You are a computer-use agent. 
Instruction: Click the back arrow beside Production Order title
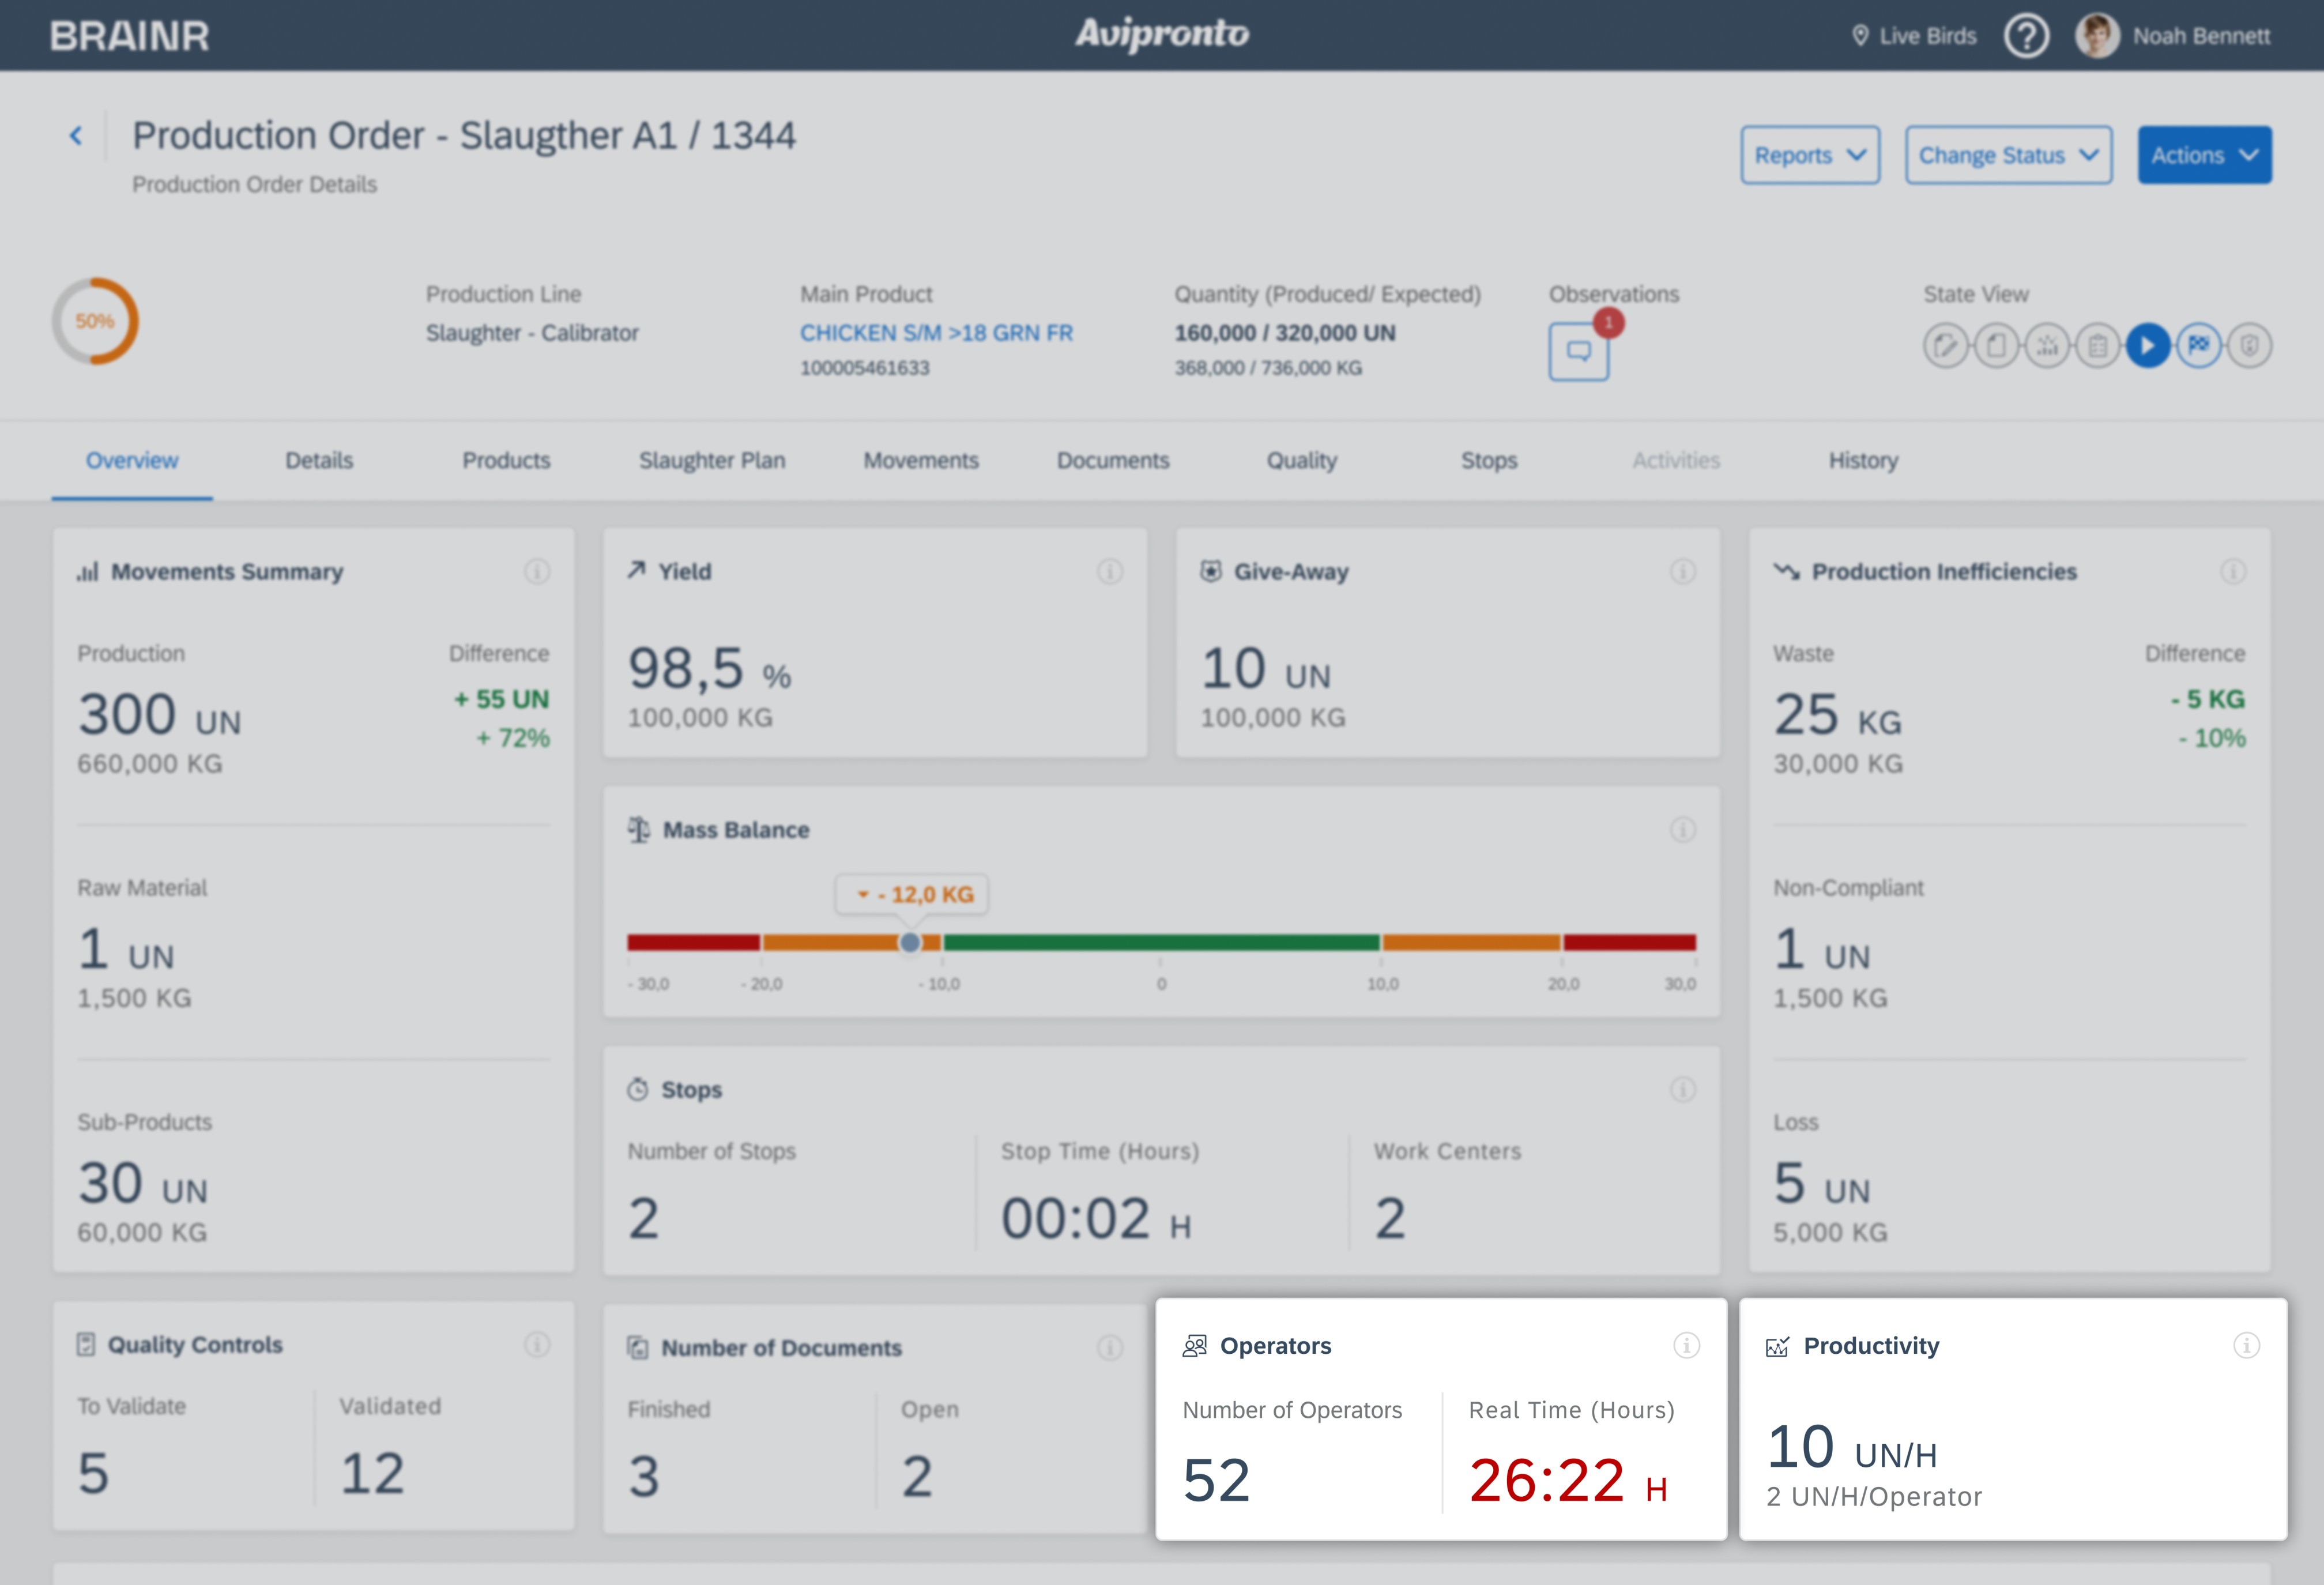pos(76,136)
